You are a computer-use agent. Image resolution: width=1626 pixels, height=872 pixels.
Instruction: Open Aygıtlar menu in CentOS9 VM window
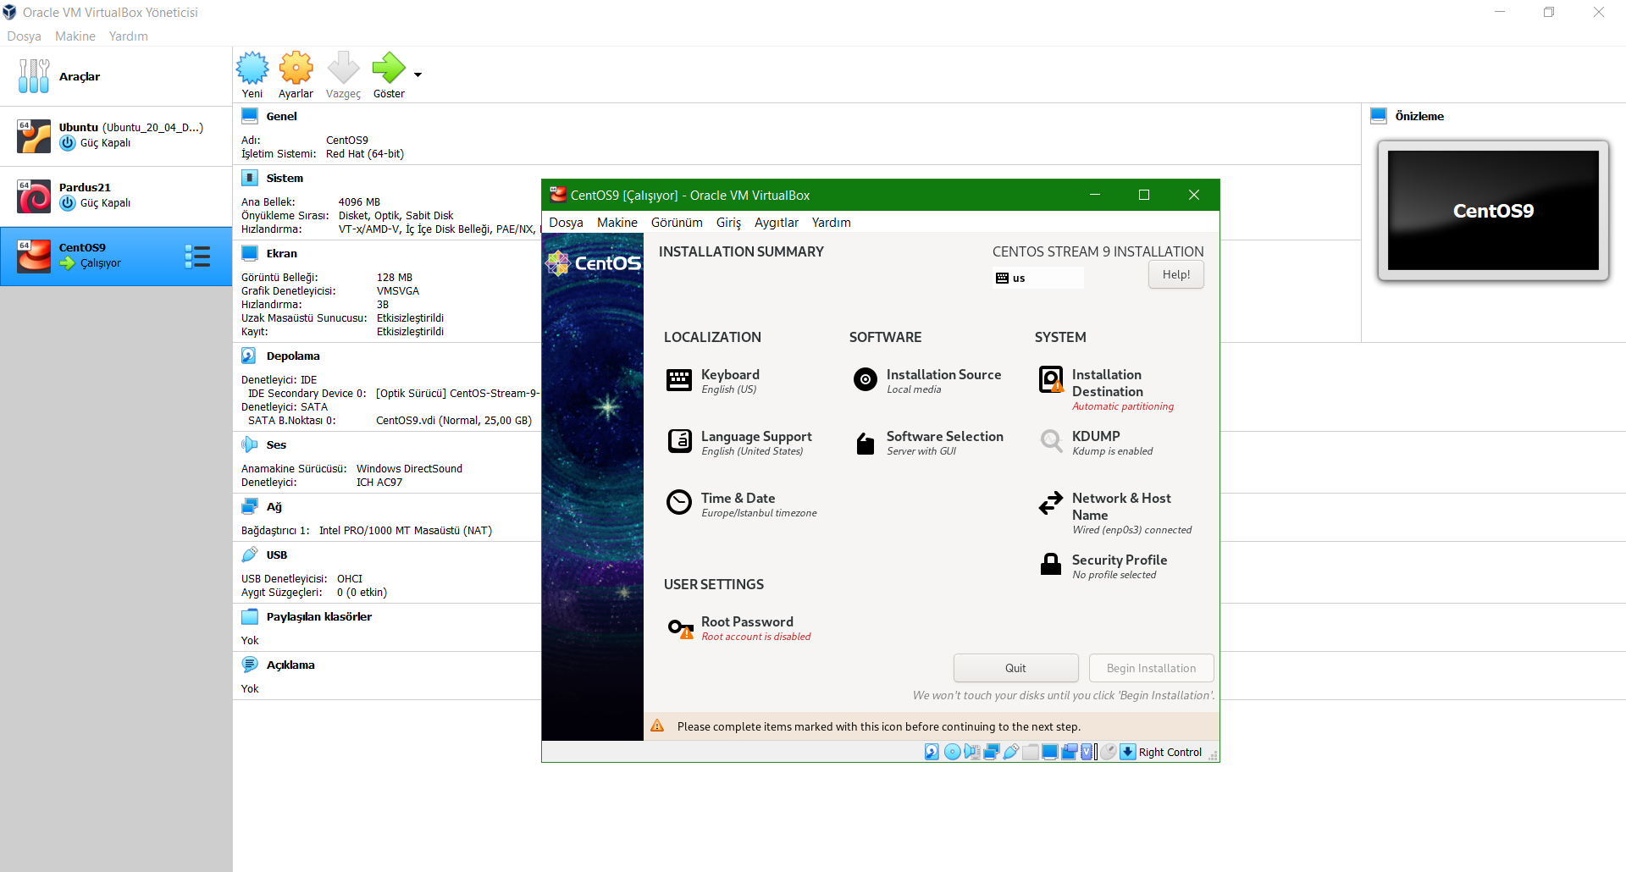tap(777, 223)
